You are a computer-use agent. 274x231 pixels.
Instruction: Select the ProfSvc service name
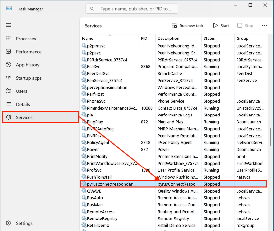pos(94,170)
